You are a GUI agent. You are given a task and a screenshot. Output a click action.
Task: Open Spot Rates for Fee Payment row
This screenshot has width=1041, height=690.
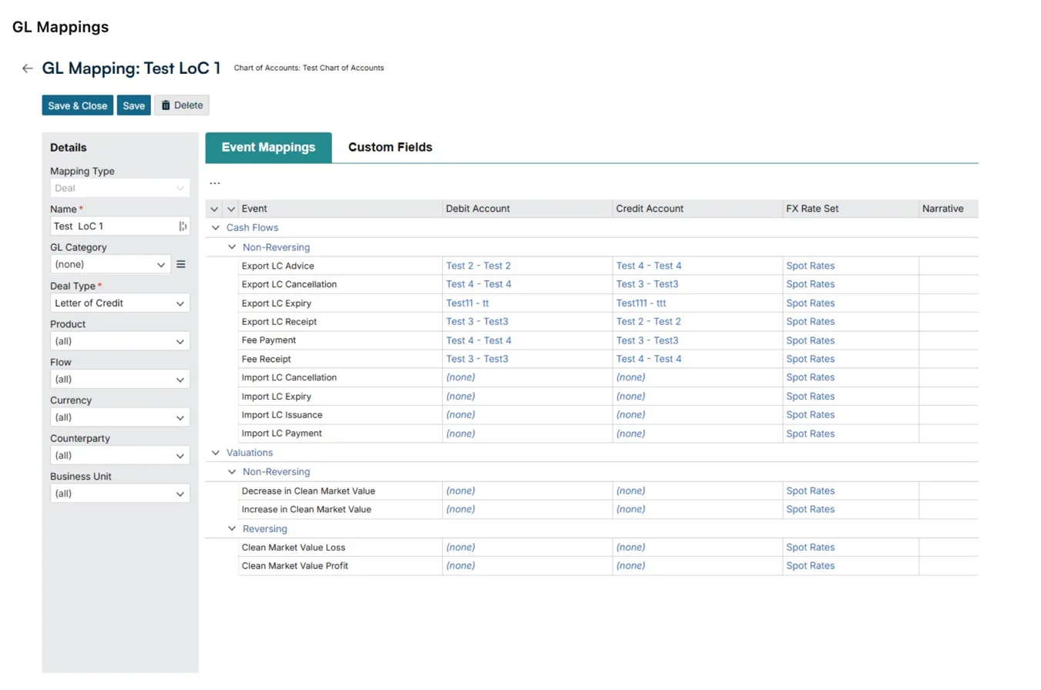click(x=811, y=340)
